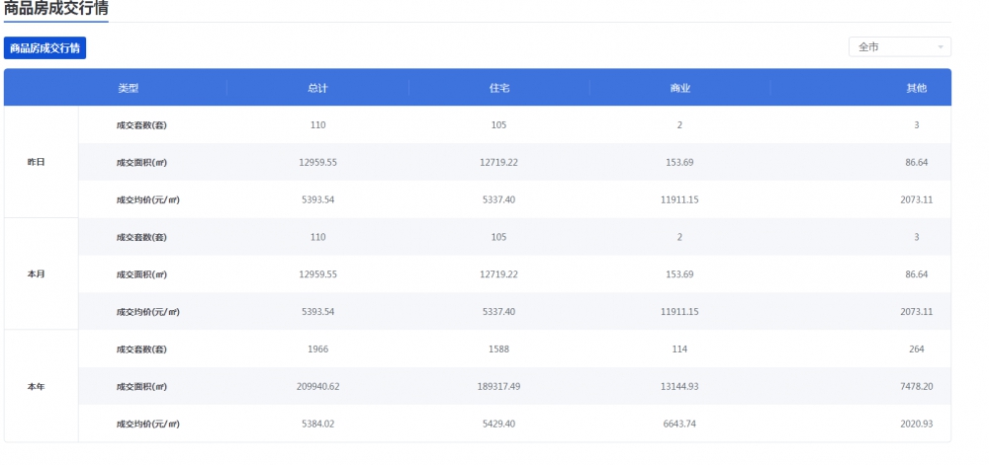Click the 本年 other count 264
The width and height of the screenshot is (989, 465).
click(917, 349)
